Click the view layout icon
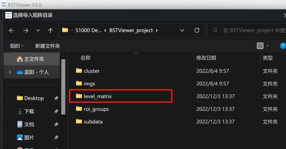The height and width of the screenshot is (149, 286). click(260, 46)
